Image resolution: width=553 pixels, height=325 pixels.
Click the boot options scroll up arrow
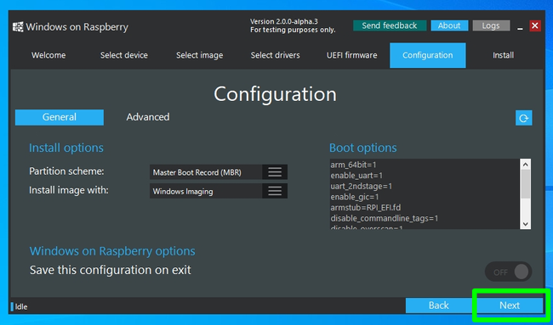coord(525,165)
